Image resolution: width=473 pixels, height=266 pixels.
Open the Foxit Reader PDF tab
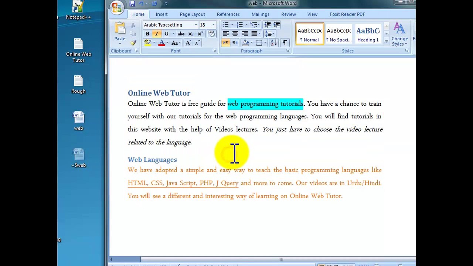347,14
